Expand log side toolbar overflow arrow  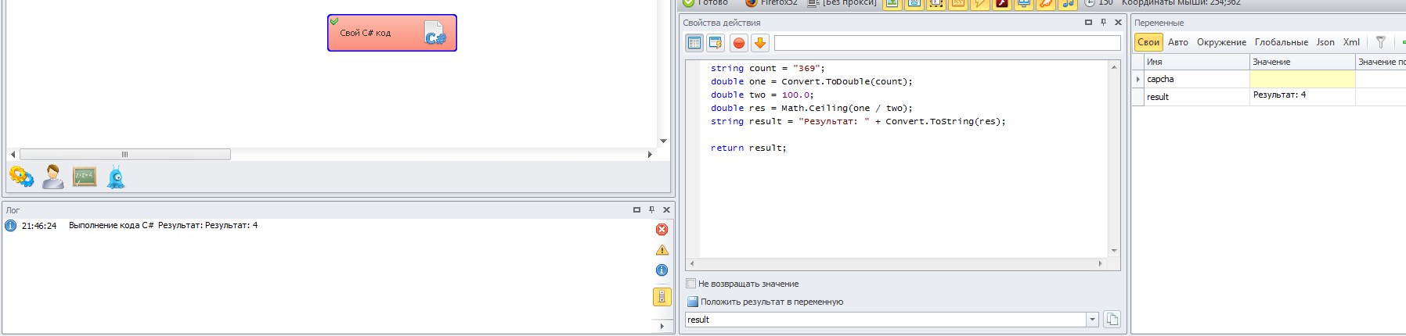point(662,326)
